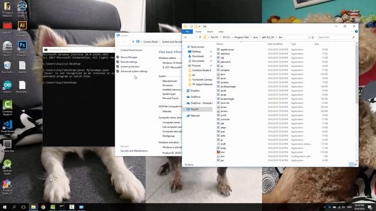Viewport: 376px width, 211px height.
Task: Switch to Command Prompt taskbar icon
Action: [x=62, y=207]
